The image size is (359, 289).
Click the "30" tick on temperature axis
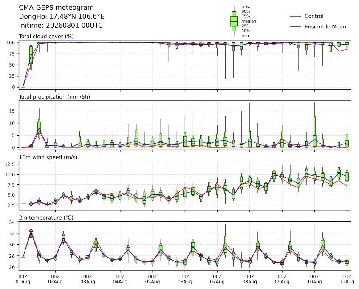click(12, 244)
